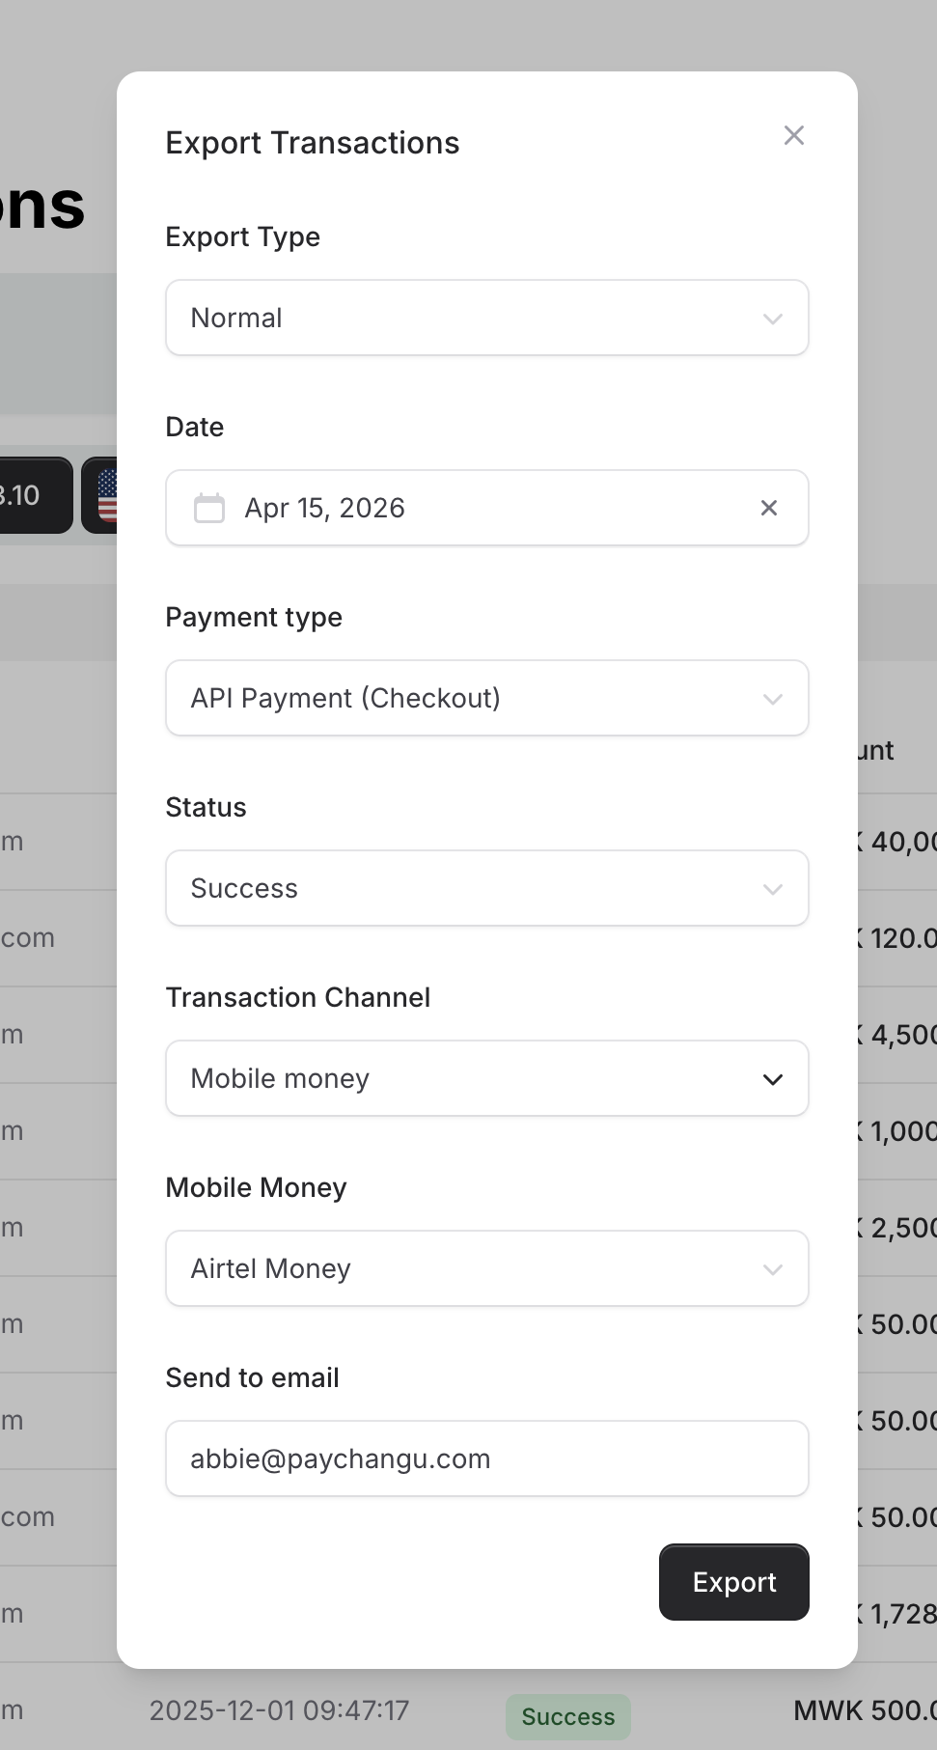Close the Export Transactions dialog
Image resolution: width=937 pixels, height=1750 pixels.
(x=794, y=136)
